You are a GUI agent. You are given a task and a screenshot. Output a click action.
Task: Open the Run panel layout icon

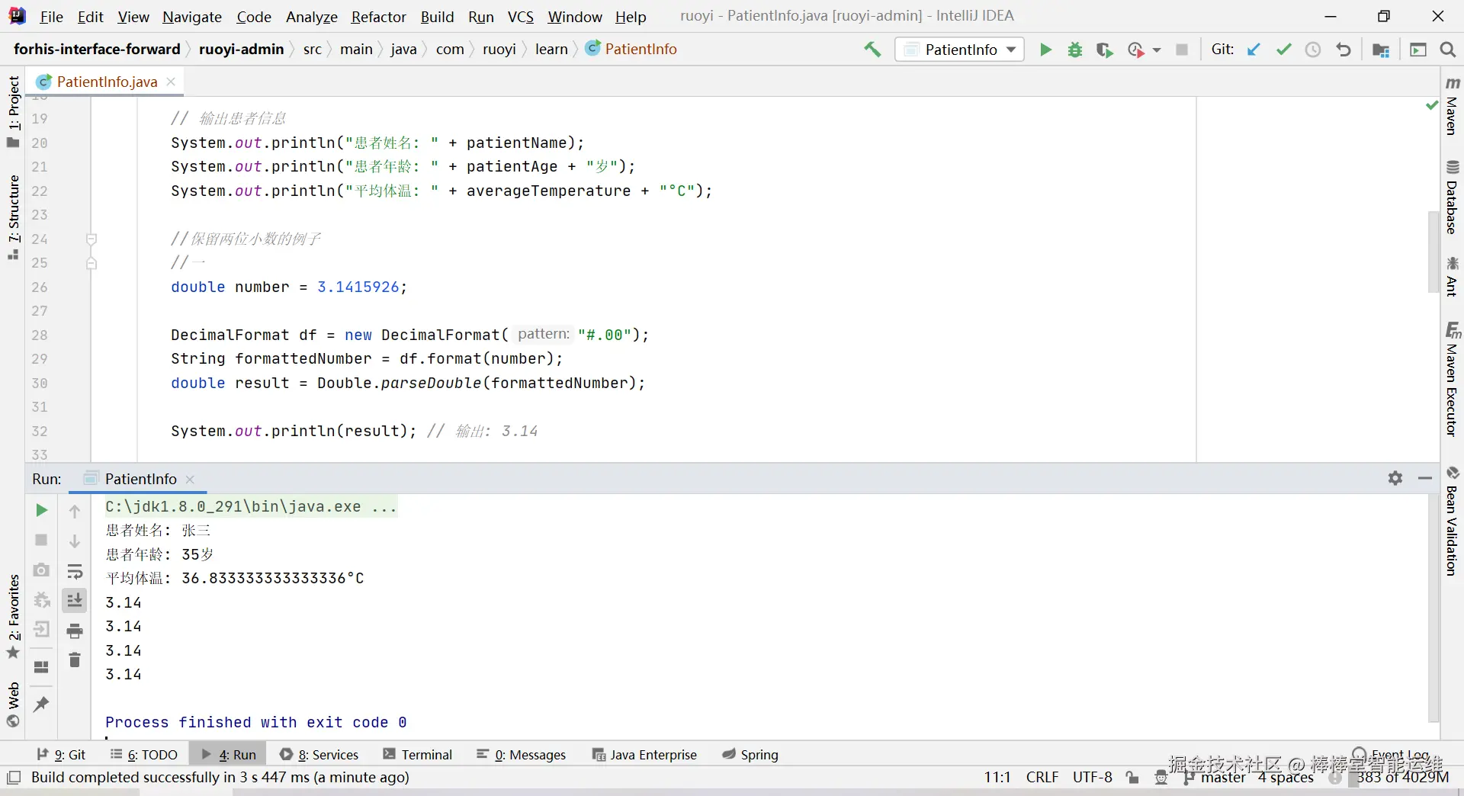click(41, 666)
